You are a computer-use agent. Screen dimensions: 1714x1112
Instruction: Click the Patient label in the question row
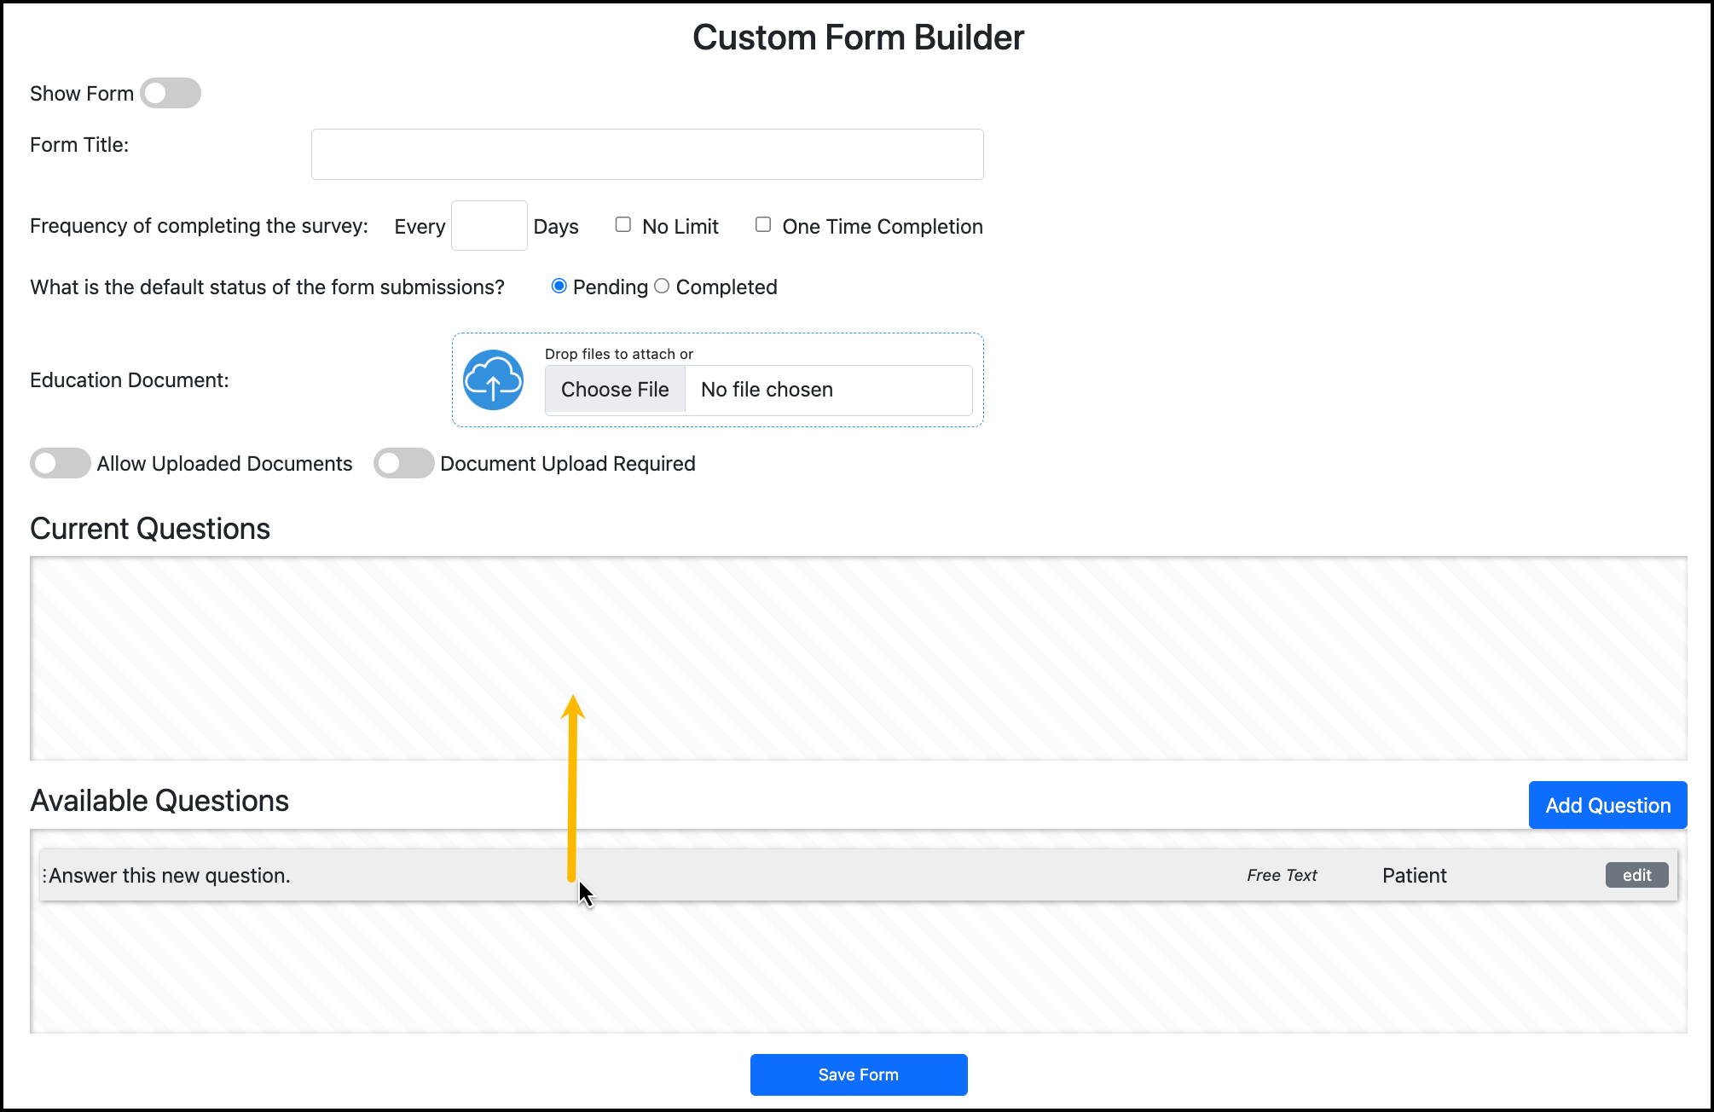coord(1414,876)
